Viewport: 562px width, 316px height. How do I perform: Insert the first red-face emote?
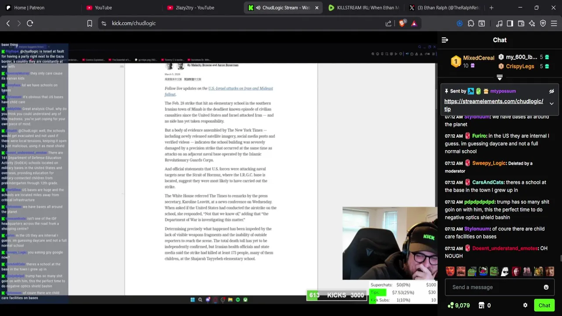450,271
